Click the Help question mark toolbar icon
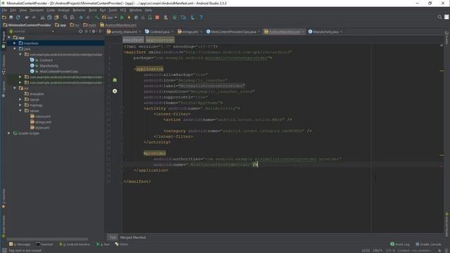Screen dimensions: 450x253 click(201, 18)
